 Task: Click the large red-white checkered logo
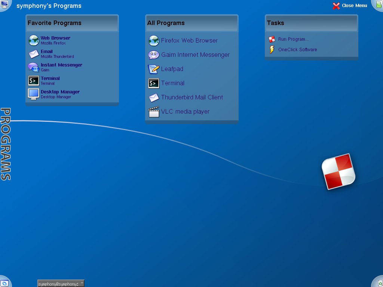(x=338, y=172)
